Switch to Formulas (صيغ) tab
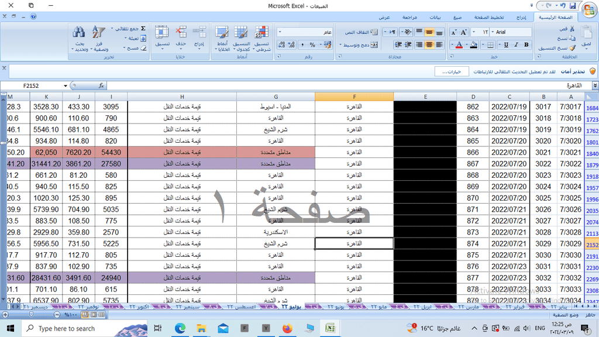The image size is (599, 337). pyautogui.click(x=457, y=17)
